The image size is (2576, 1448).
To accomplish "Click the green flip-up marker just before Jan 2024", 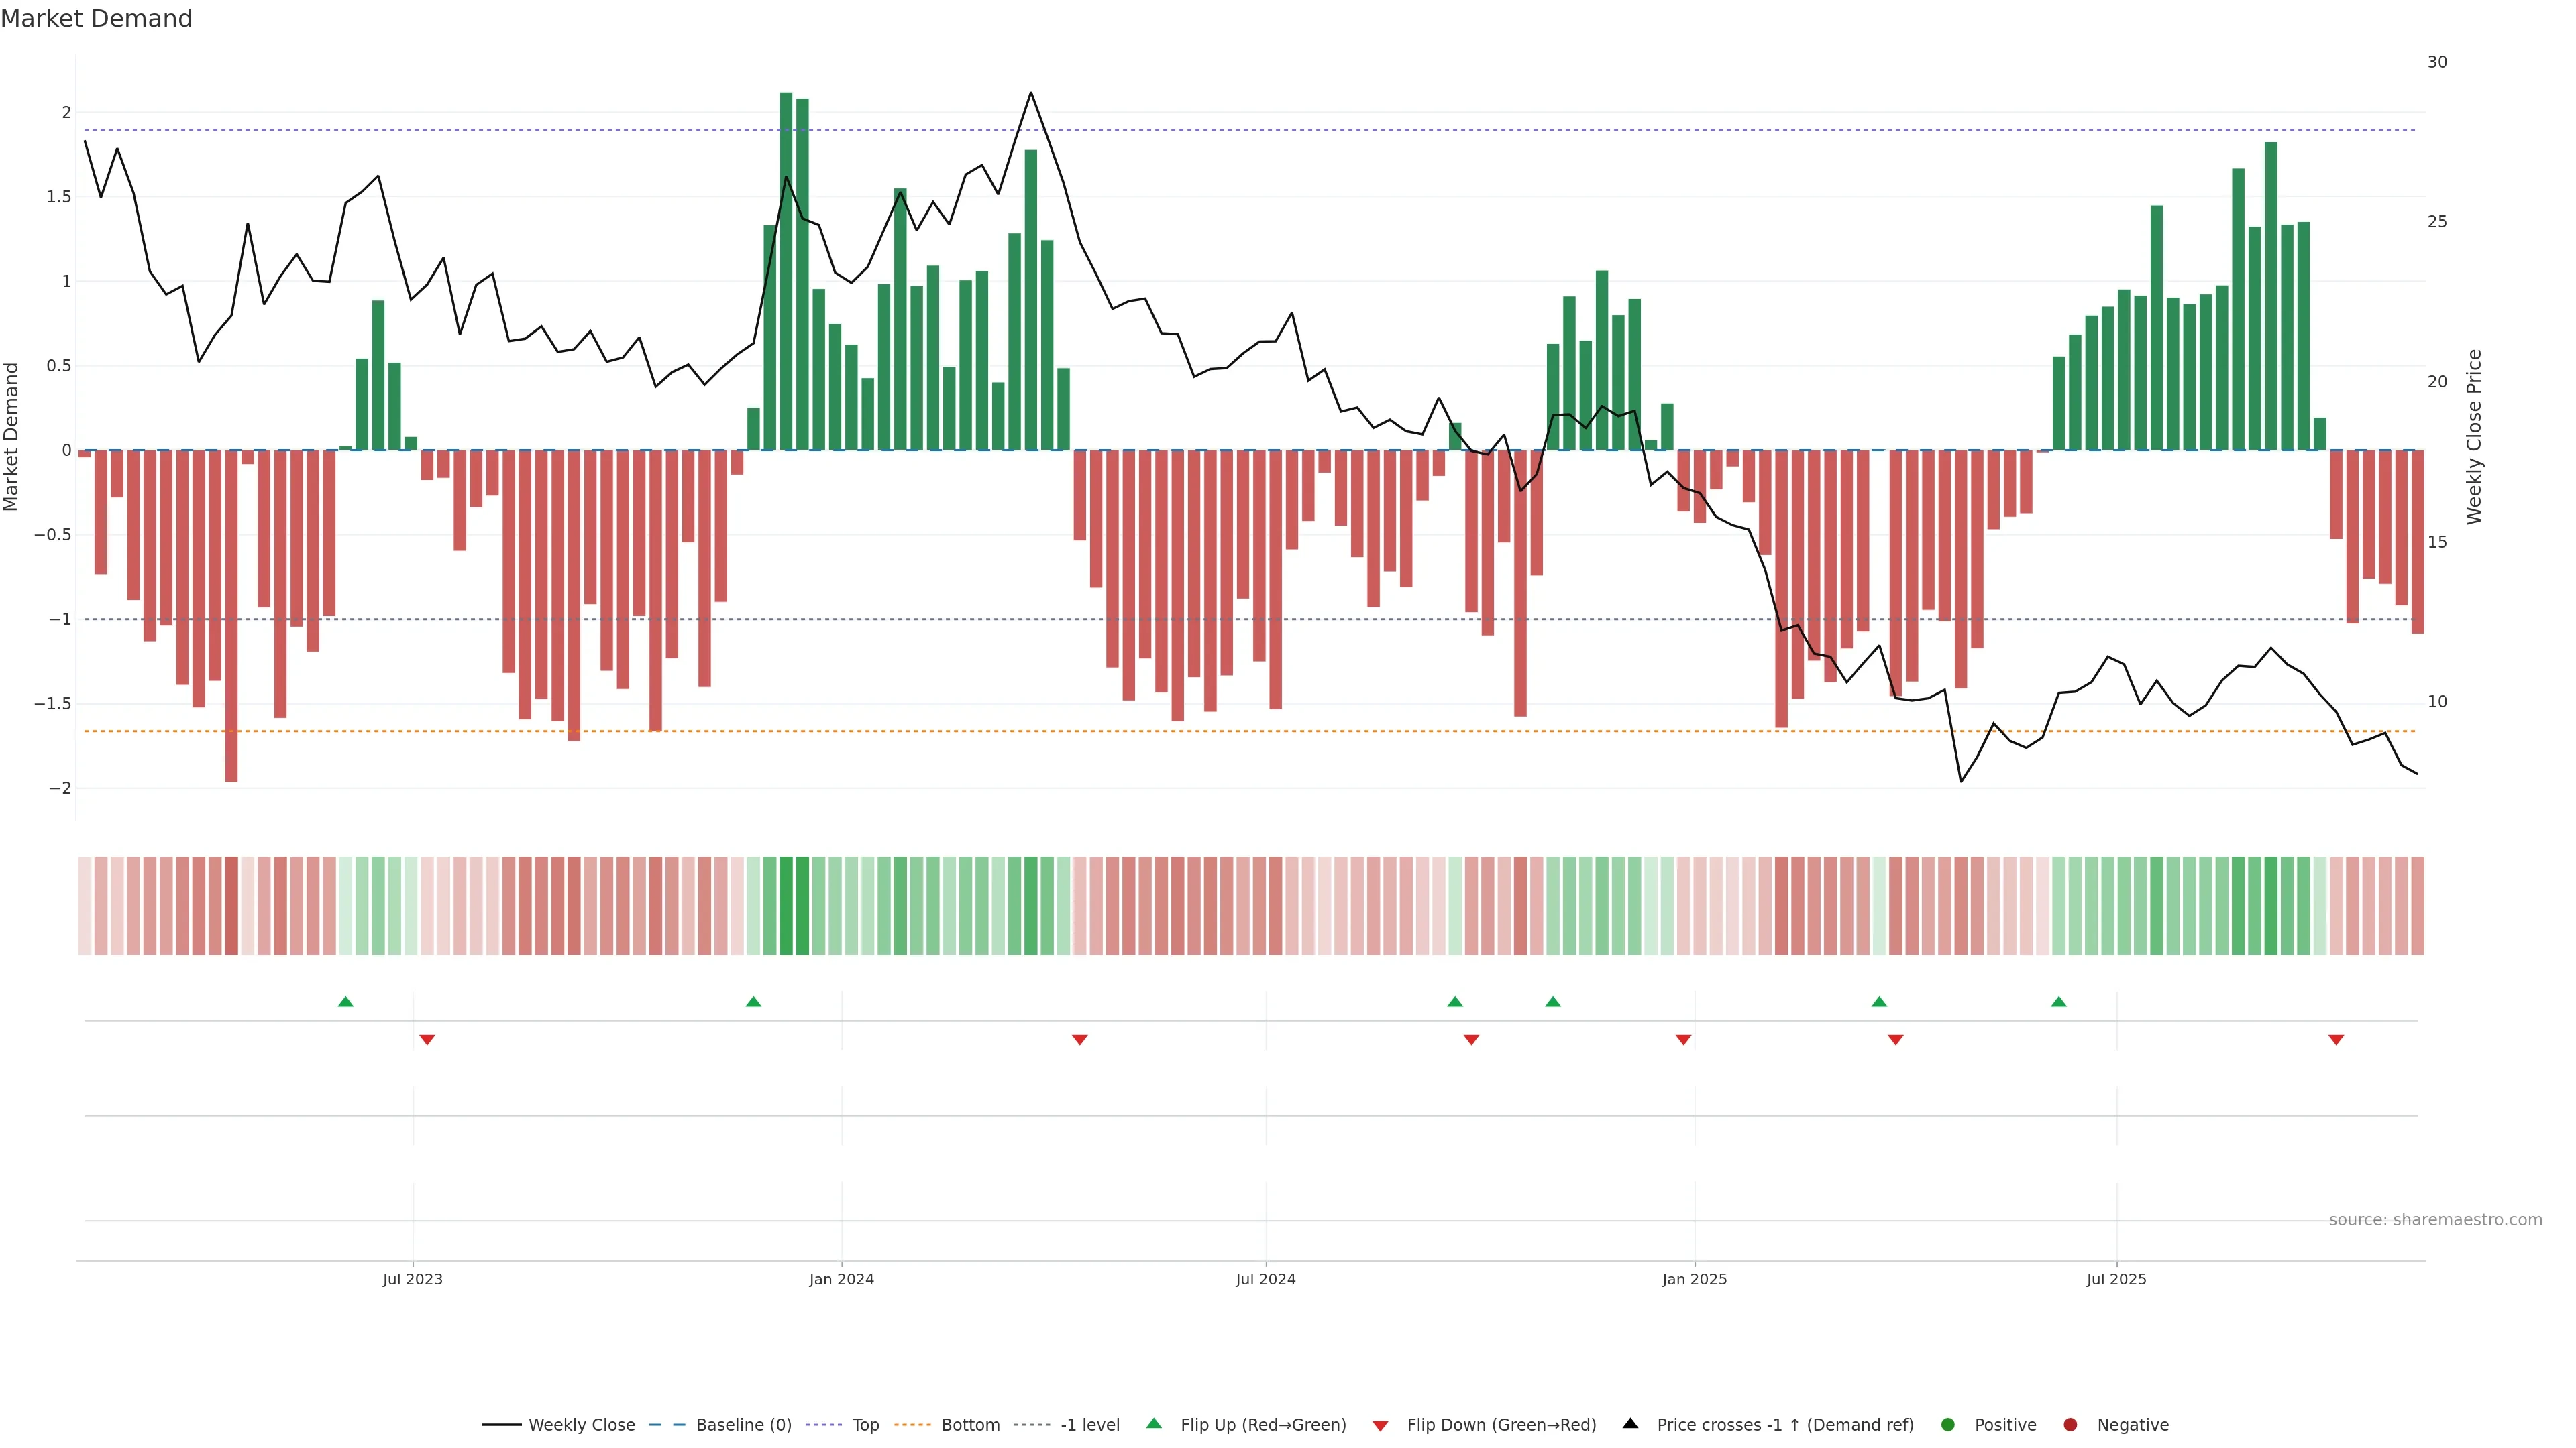I will click(754, 1002).
